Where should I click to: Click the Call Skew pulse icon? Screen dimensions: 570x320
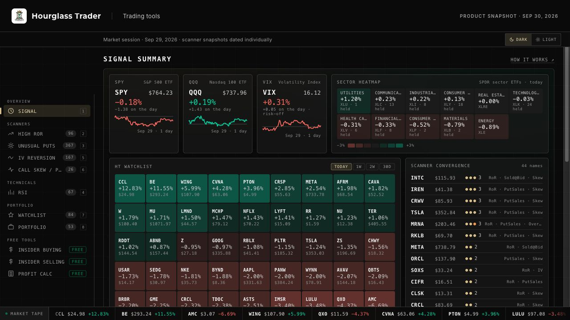[x=11, y=170]
